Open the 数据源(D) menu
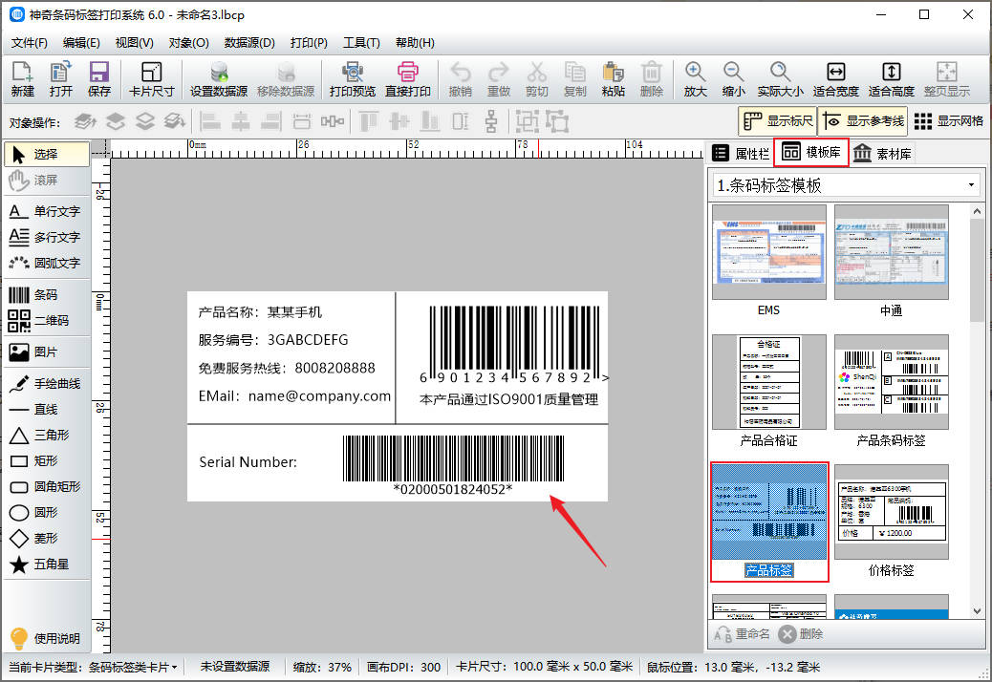This screenshot has height=682, width=992. point(249,43)
